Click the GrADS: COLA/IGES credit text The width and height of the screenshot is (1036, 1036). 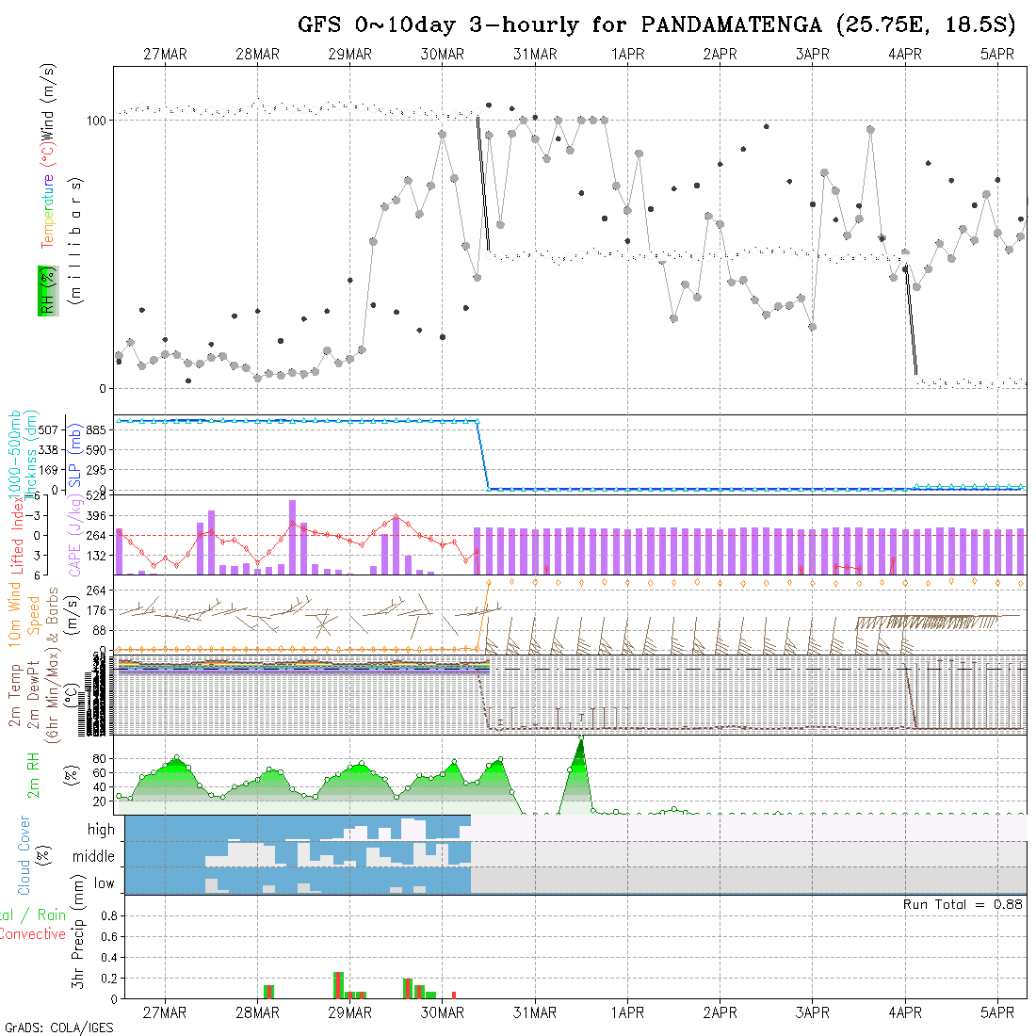pyautogui.click(x=58, y=1028)
